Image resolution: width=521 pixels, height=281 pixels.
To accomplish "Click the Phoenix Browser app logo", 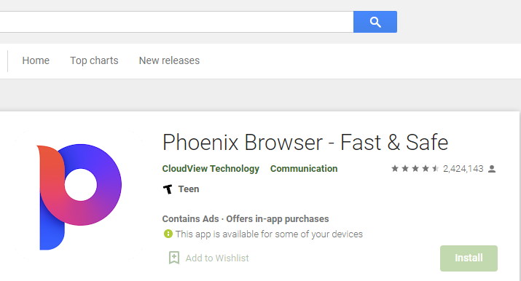I will point(79,195).
